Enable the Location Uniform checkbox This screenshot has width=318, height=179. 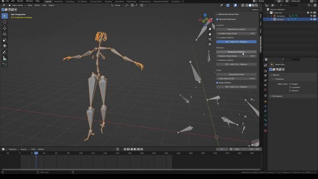point(217,38)
